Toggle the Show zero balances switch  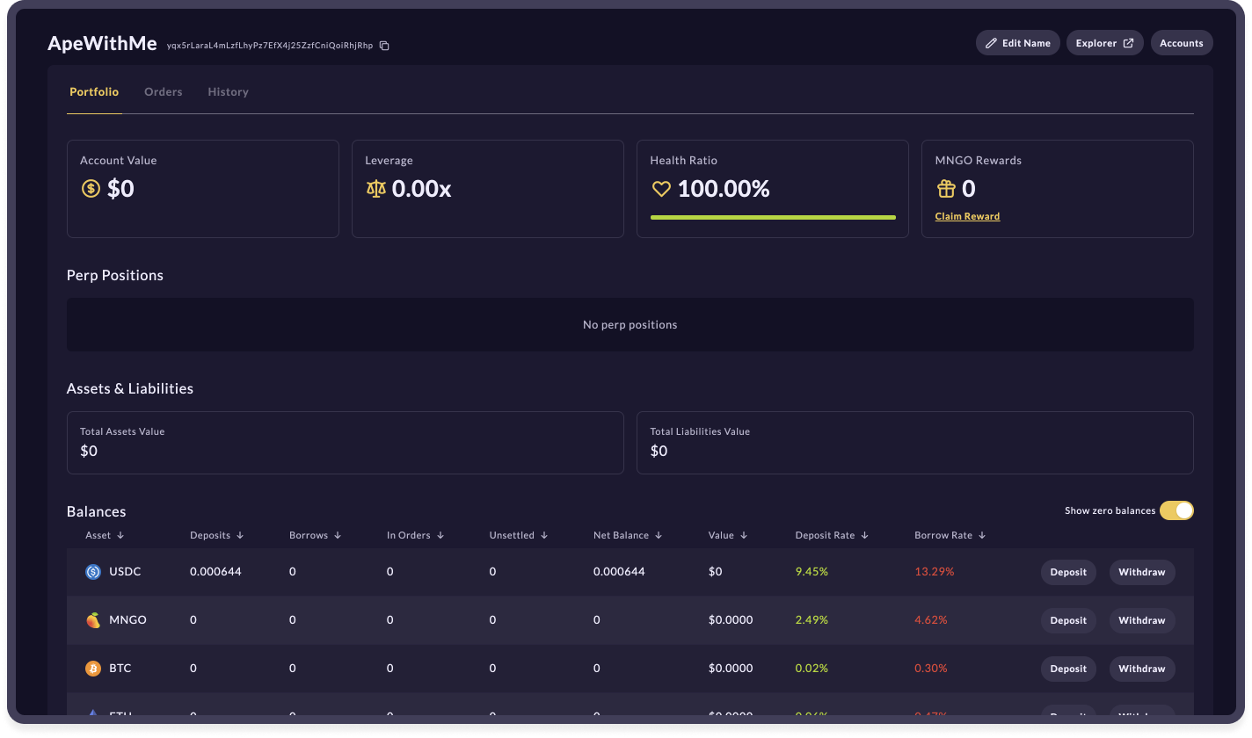coord(1176,510)
